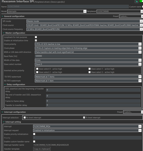
Task: Collapse the Master configuration section
Action: [4, 33]
